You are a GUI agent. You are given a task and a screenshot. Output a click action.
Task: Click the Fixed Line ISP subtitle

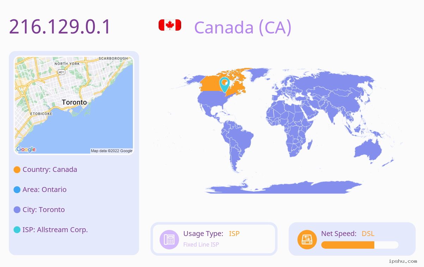click(x=201, y=244)
